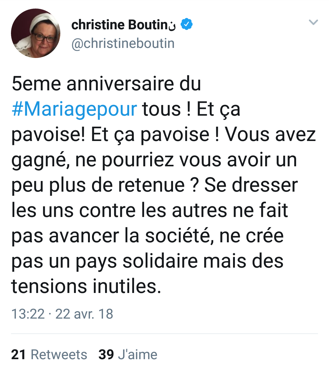Click the word "tous" after the hashtag
This screenshot has width=329, height=372.
161,109
